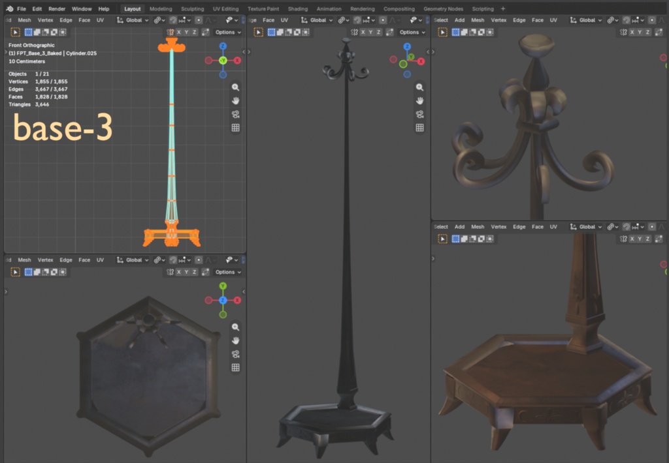Click the green Y axis on the hexagon viewport gizmo
The image size is (669, 463).
(223, 286)
